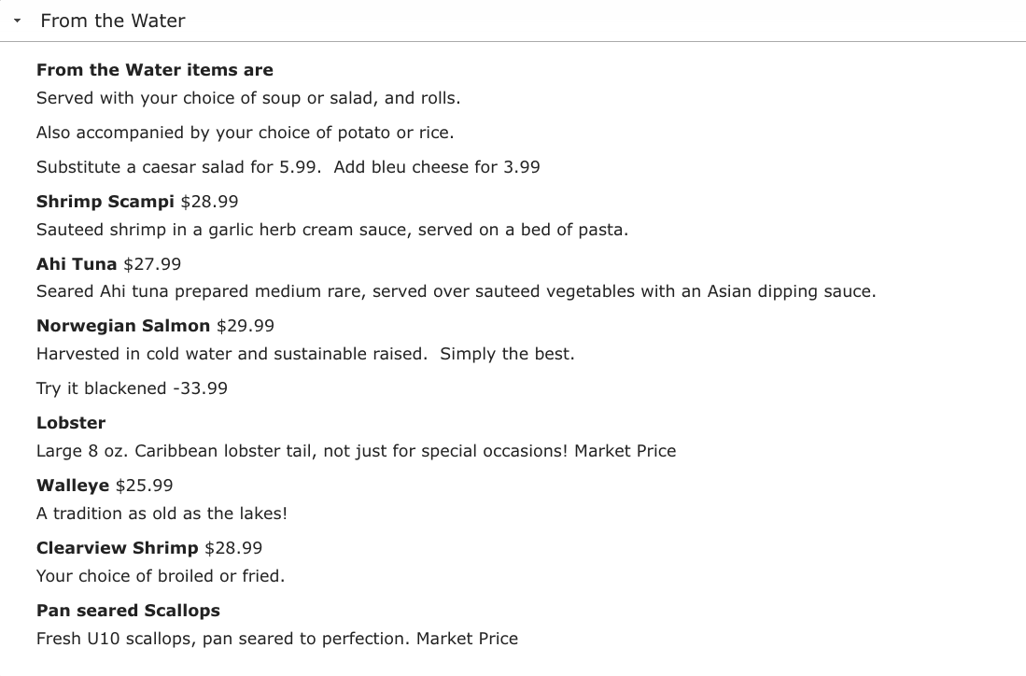Click the caesar salad substitution line
1026x676 pixels.
(x=288, y=167)
